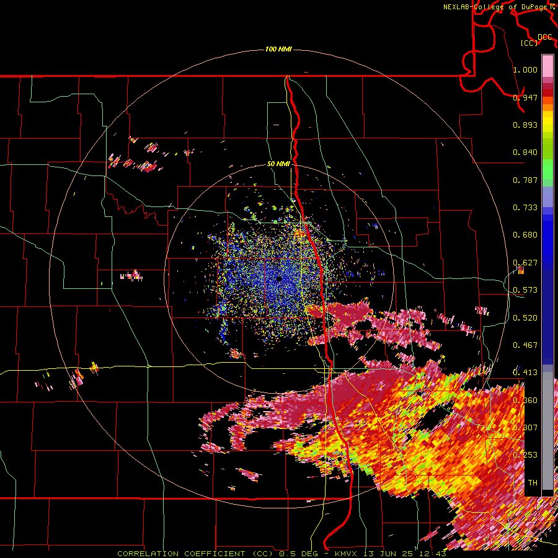558x558 pixels.
Task: Click the Correlation Coefficient caption at bottom
Action: pos(281,554)
